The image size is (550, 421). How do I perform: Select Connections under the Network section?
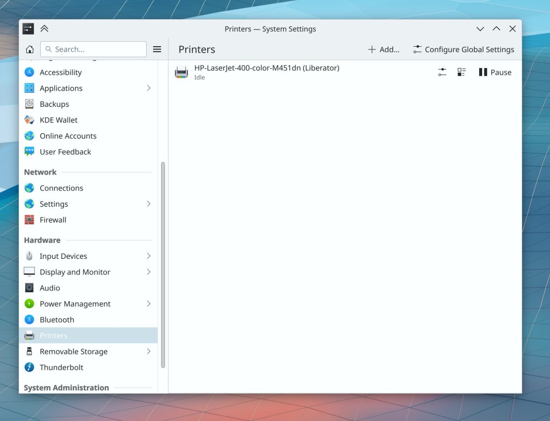(61, 188)
